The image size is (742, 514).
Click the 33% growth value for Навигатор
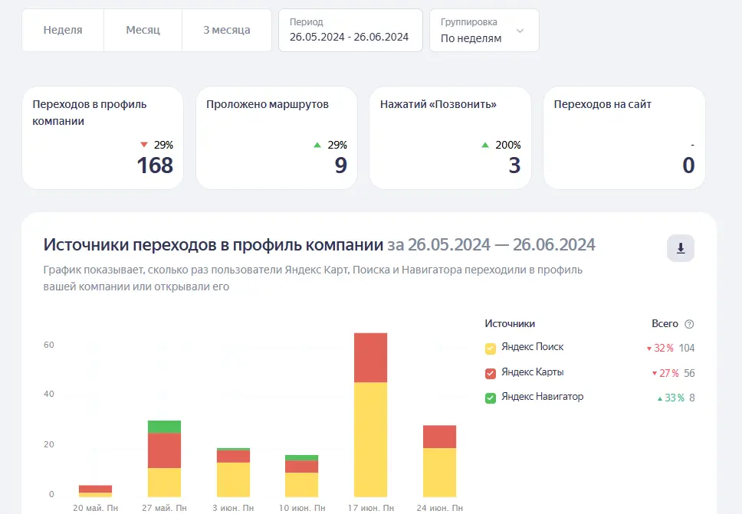coord(671,398)
